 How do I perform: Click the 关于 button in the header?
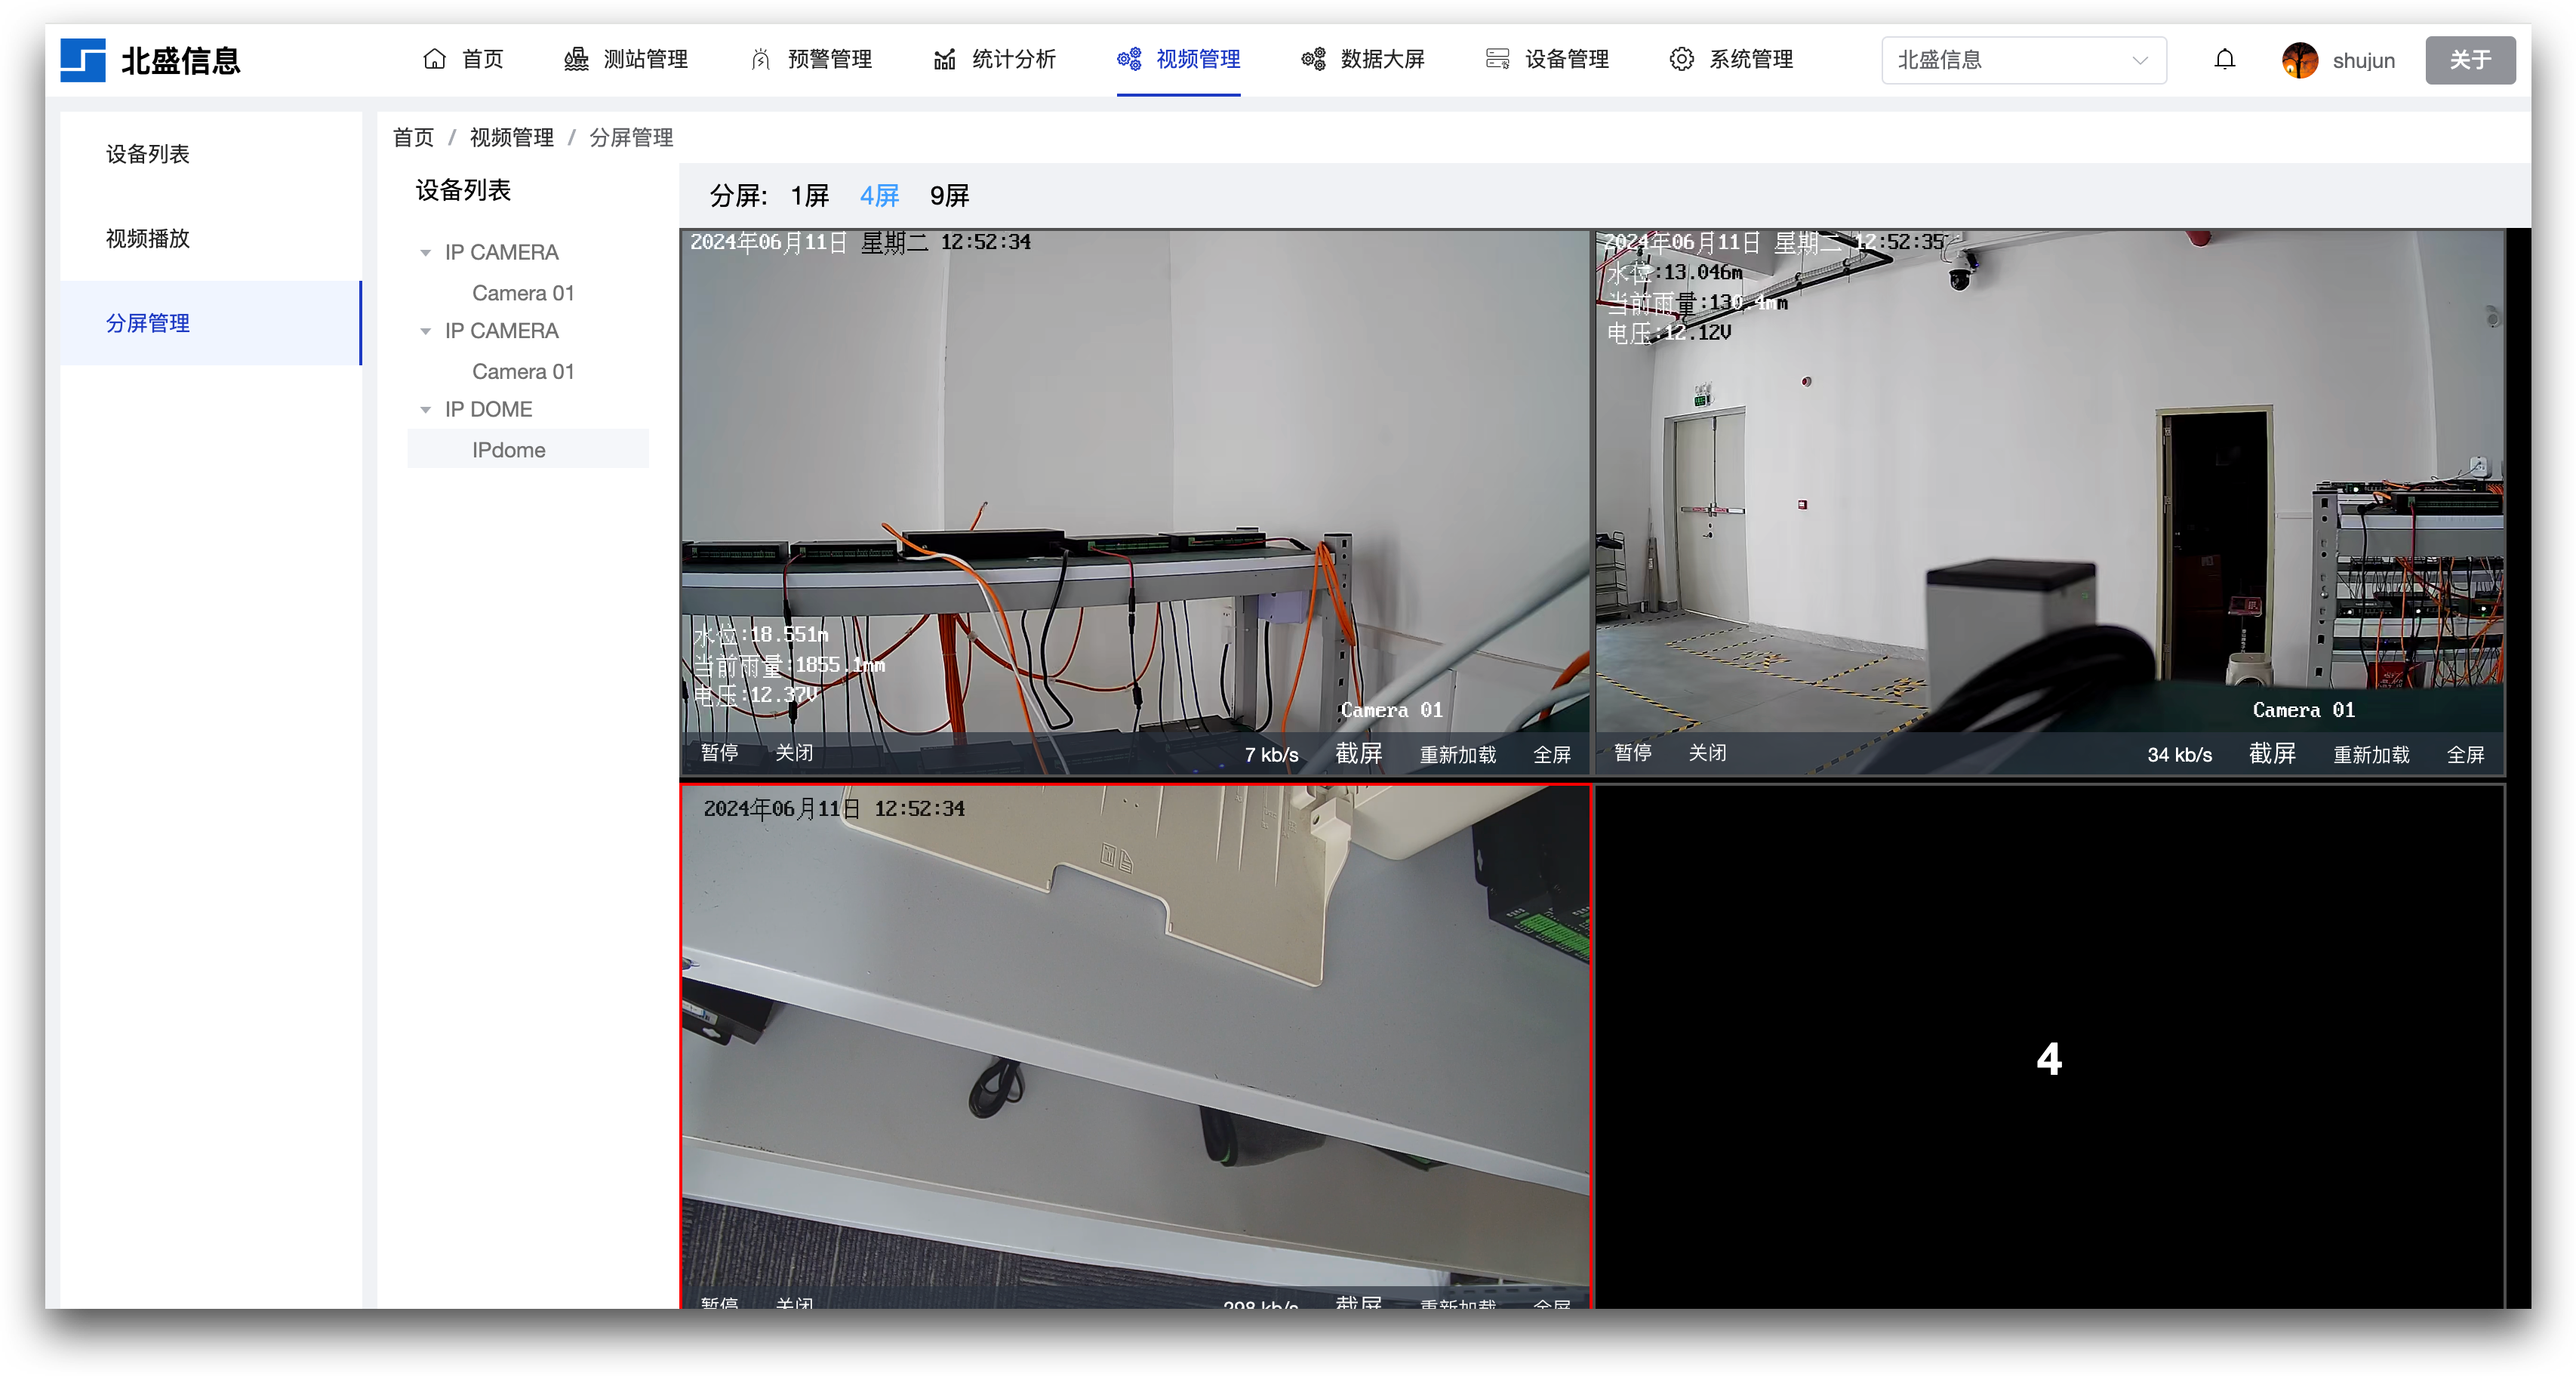pyautogui.click(x=2470, y=60)
